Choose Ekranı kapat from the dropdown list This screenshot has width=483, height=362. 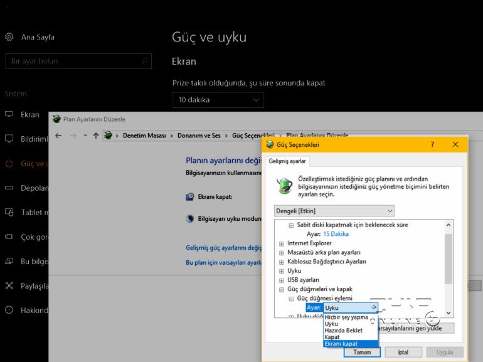(x=351, y=344)
